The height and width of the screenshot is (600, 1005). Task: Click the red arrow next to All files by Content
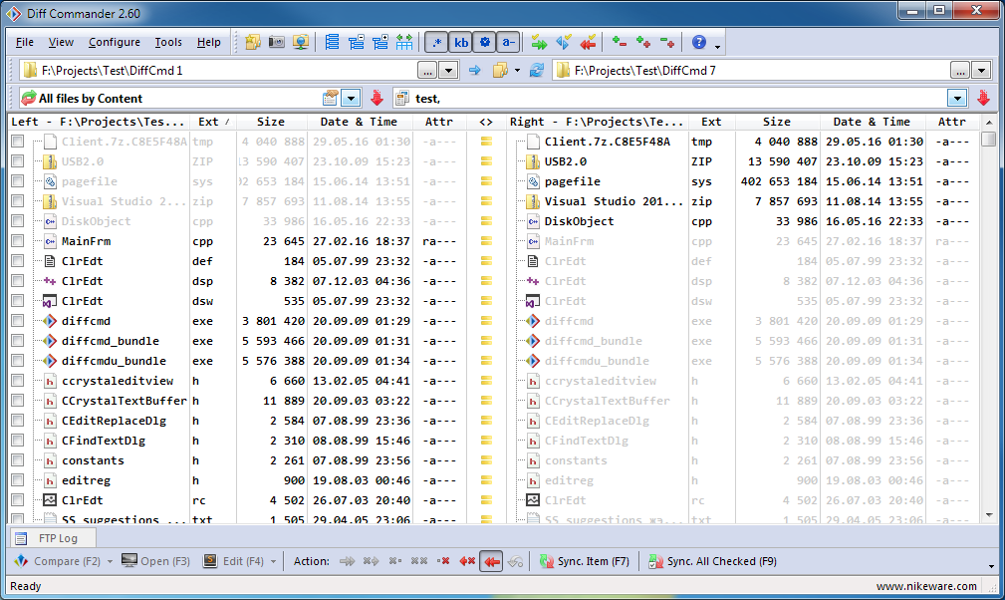pyautogui.click(x=377, y=99)
